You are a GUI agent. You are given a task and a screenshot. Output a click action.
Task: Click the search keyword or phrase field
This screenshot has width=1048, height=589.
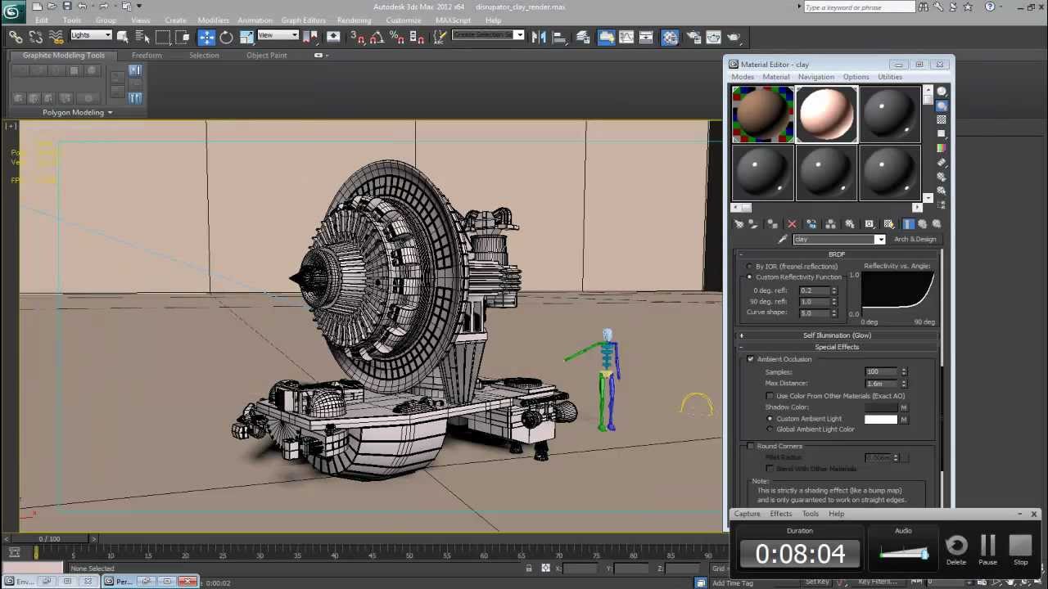click(x=858, y=7)
